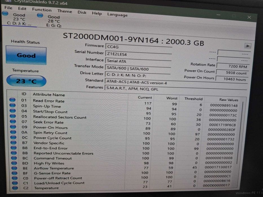The height and width of the screenshot is (197, 263).
Task: Click the Raw Values column header
Action: coord(229,100)
